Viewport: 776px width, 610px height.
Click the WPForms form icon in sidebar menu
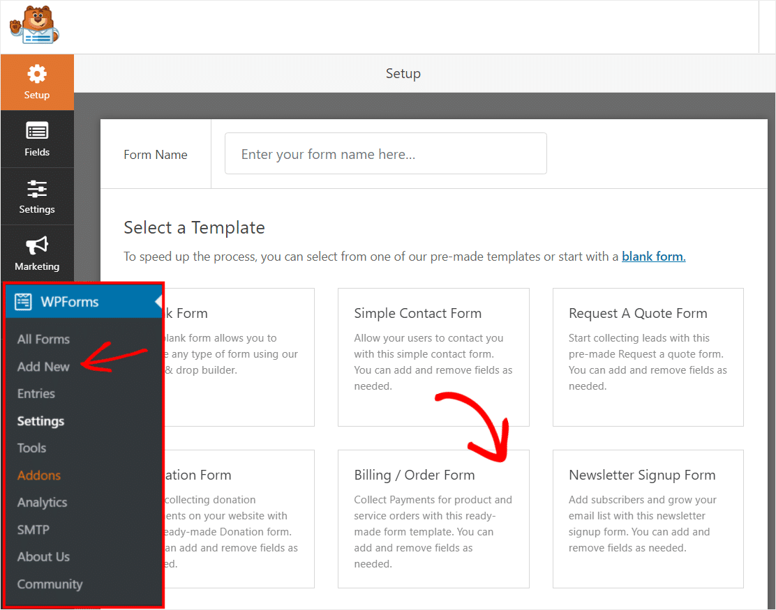coord(23,302)
